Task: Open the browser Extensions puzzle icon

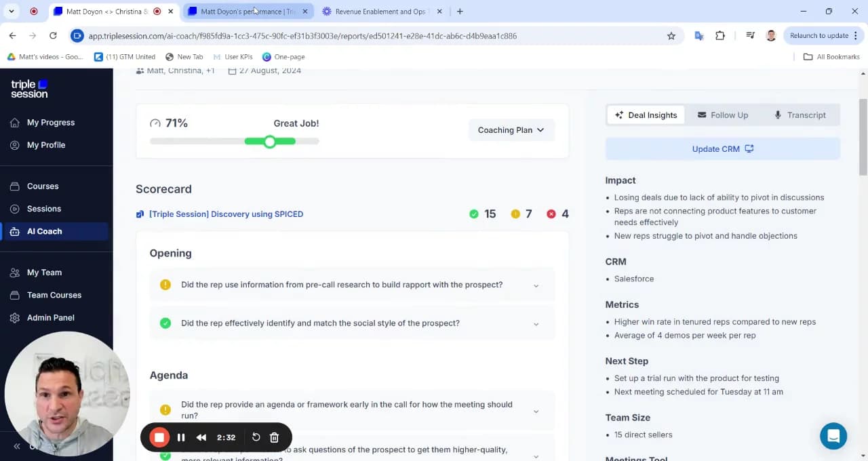Action: tap(720, 36)
